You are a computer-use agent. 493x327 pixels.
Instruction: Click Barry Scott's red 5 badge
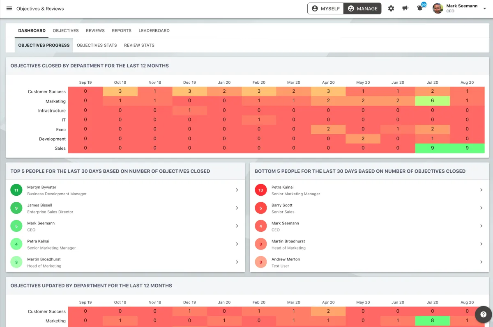(261, 208)
